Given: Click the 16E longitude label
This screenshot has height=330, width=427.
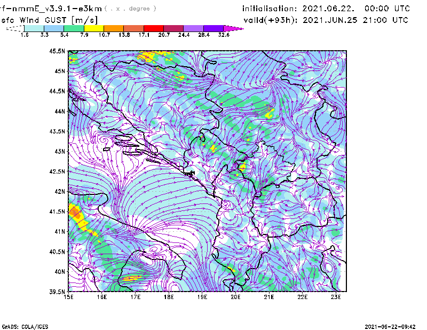Looking at the screenshot, I should 102,297.
